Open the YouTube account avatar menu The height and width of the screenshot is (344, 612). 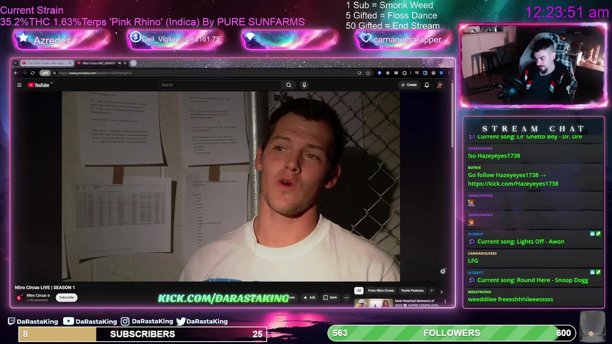click(x=440, y=85)
